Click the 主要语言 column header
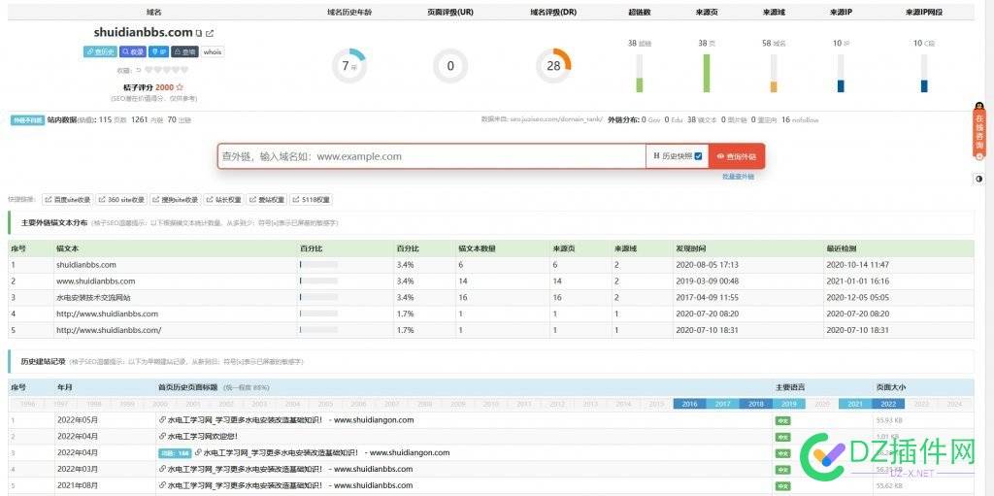This screenshot has width=994, height=496. pos(790,387)
